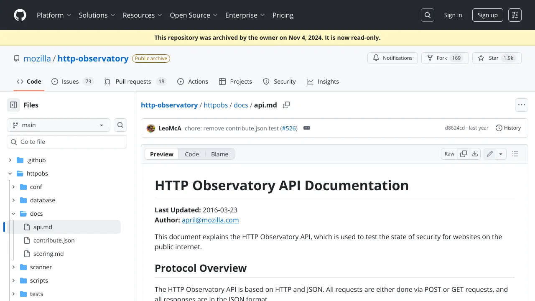
Task: Open the search magnifier in header
Action: (x=428, y=15)
